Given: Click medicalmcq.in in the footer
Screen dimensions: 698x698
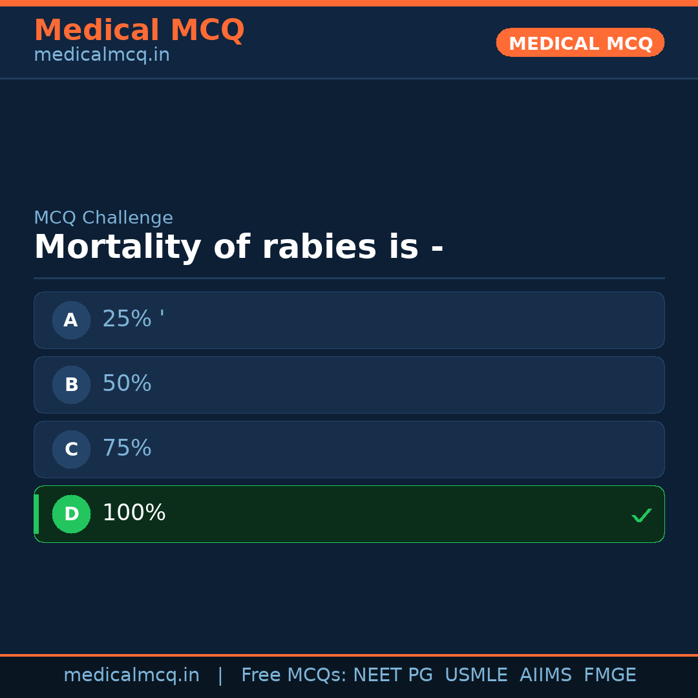Looking at the screenshot, I should point(131,675).
